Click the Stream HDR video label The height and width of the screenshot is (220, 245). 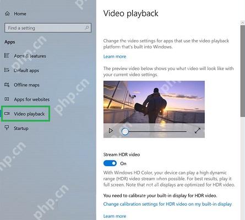coord(122,155)
